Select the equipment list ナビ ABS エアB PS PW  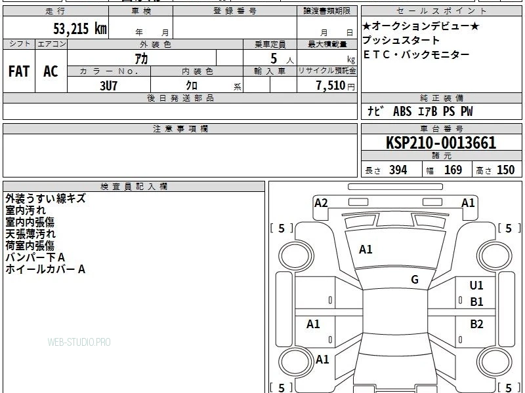click(x=420, y=111)
